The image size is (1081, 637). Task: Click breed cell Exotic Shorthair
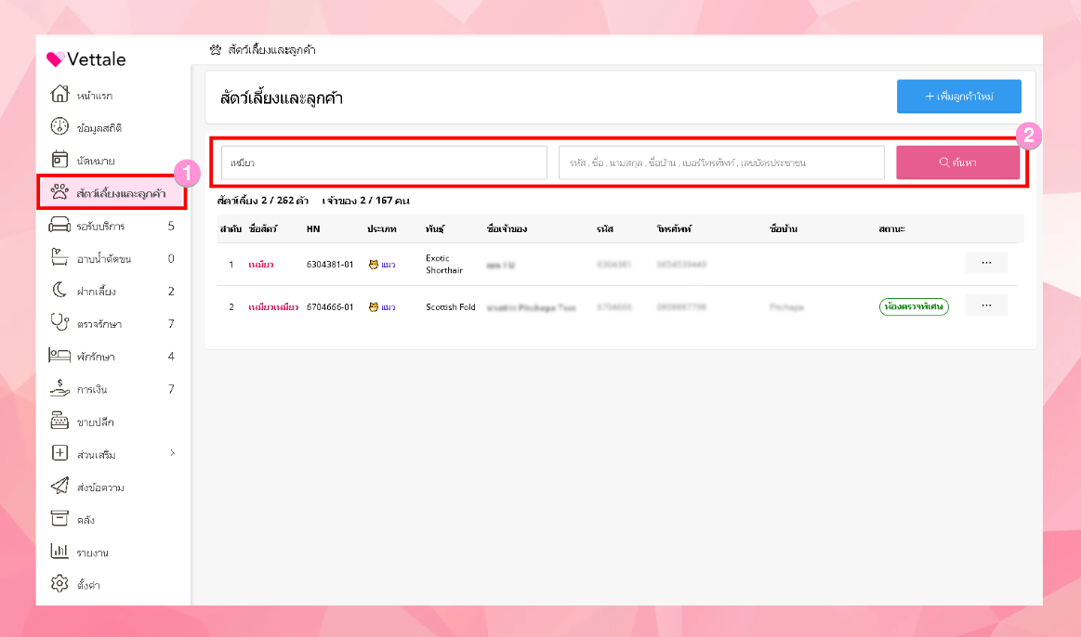click(x=444, y=265)
